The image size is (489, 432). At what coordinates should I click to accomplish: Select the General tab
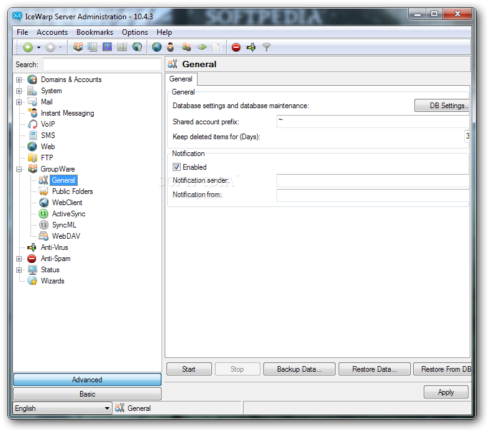click(181, 79)
